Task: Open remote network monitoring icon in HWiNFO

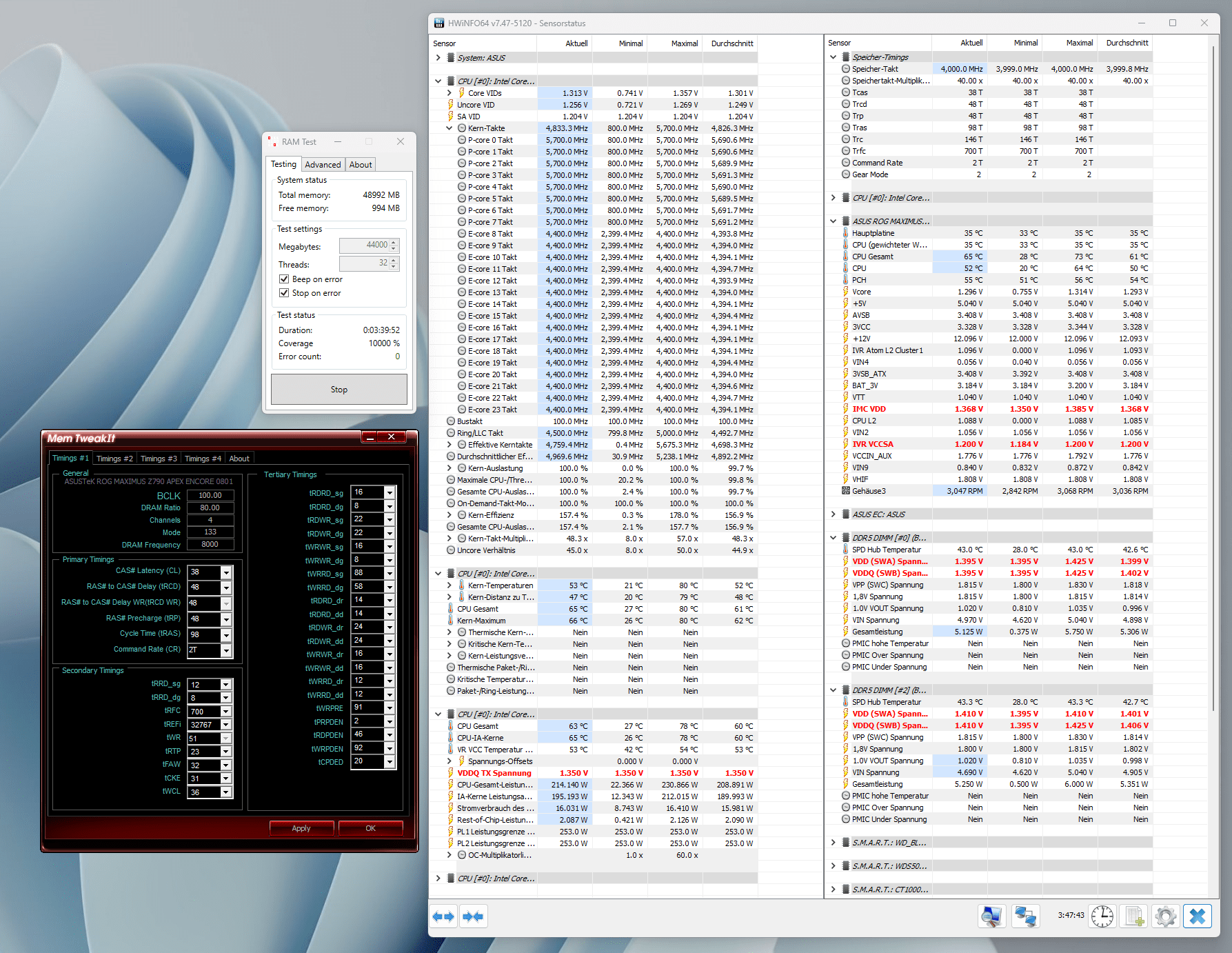Action: [1025, 916]
